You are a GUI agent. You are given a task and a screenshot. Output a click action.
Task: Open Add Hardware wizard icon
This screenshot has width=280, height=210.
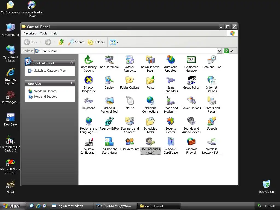109,62
